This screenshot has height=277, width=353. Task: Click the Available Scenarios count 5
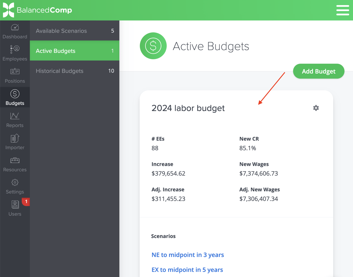coord(112,31)
